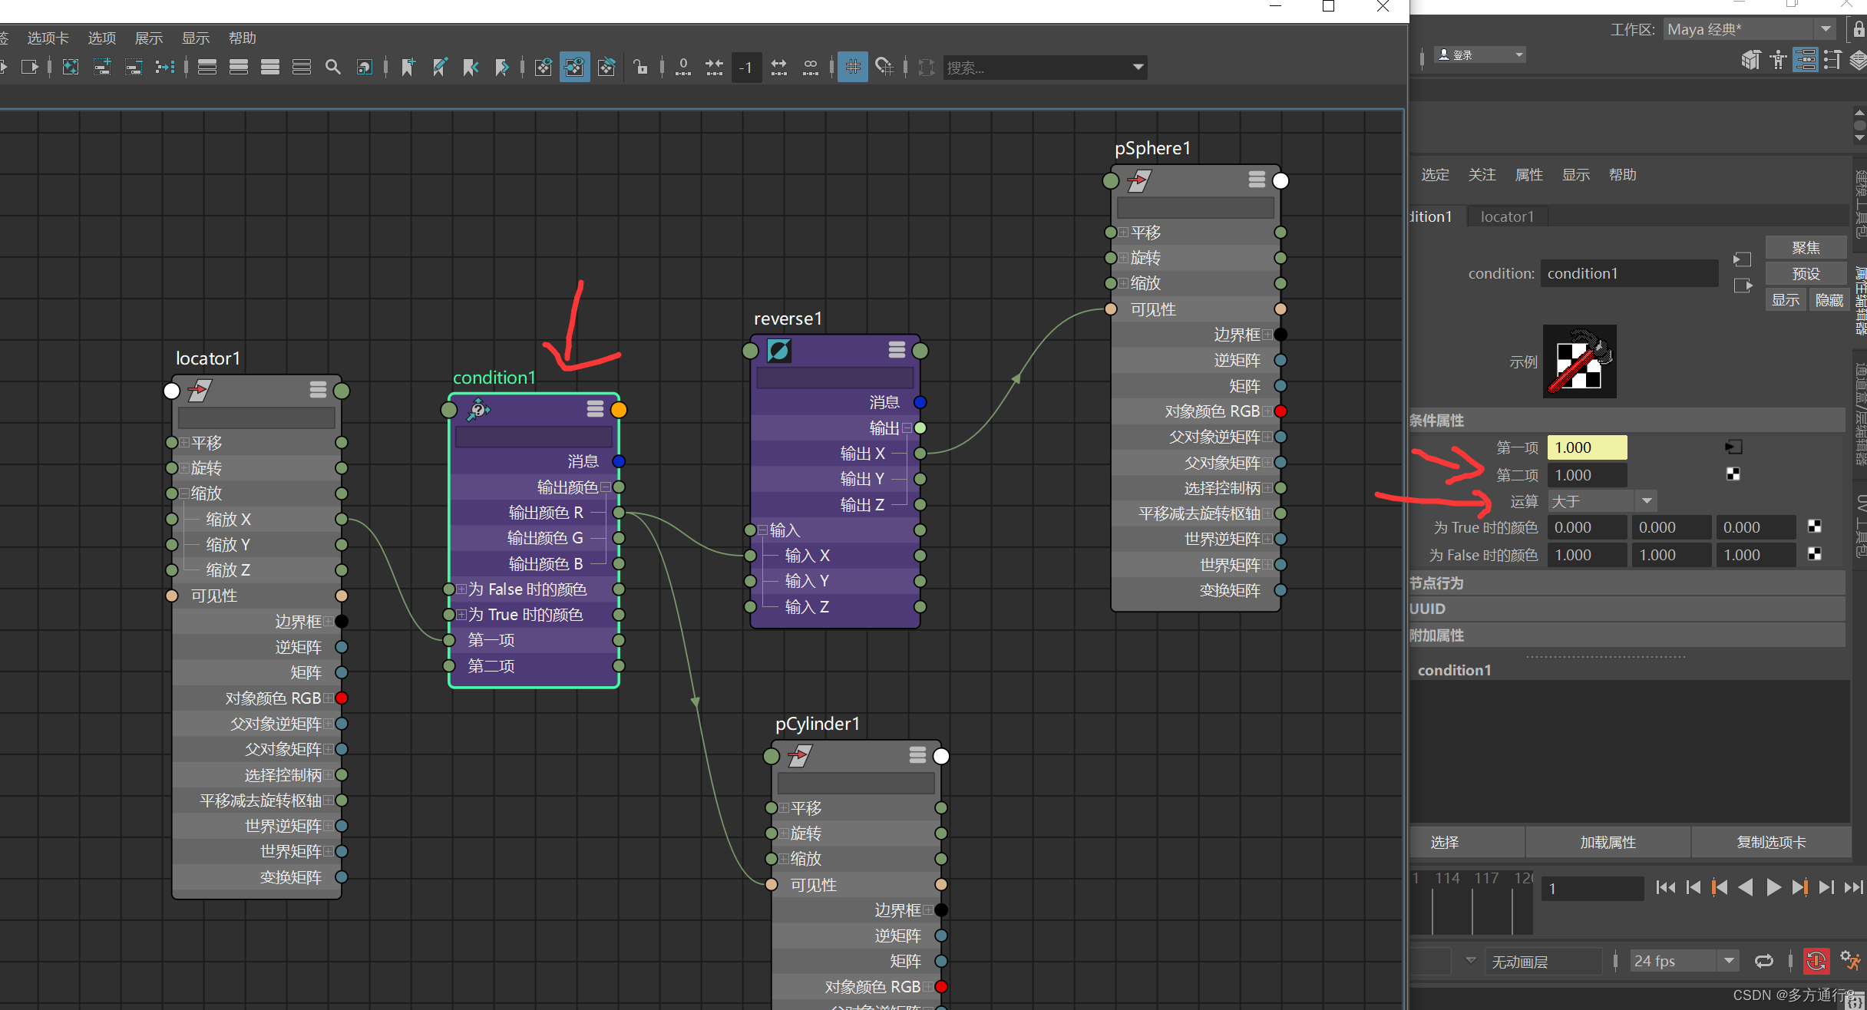1867x1010 pixels.
Task: Click the create bookmark icon
Action: tap(408, 68)
